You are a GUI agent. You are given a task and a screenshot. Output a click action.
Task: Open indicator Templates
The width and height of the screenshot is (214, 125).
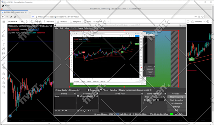pyautogui.click(x=76, y=22)
